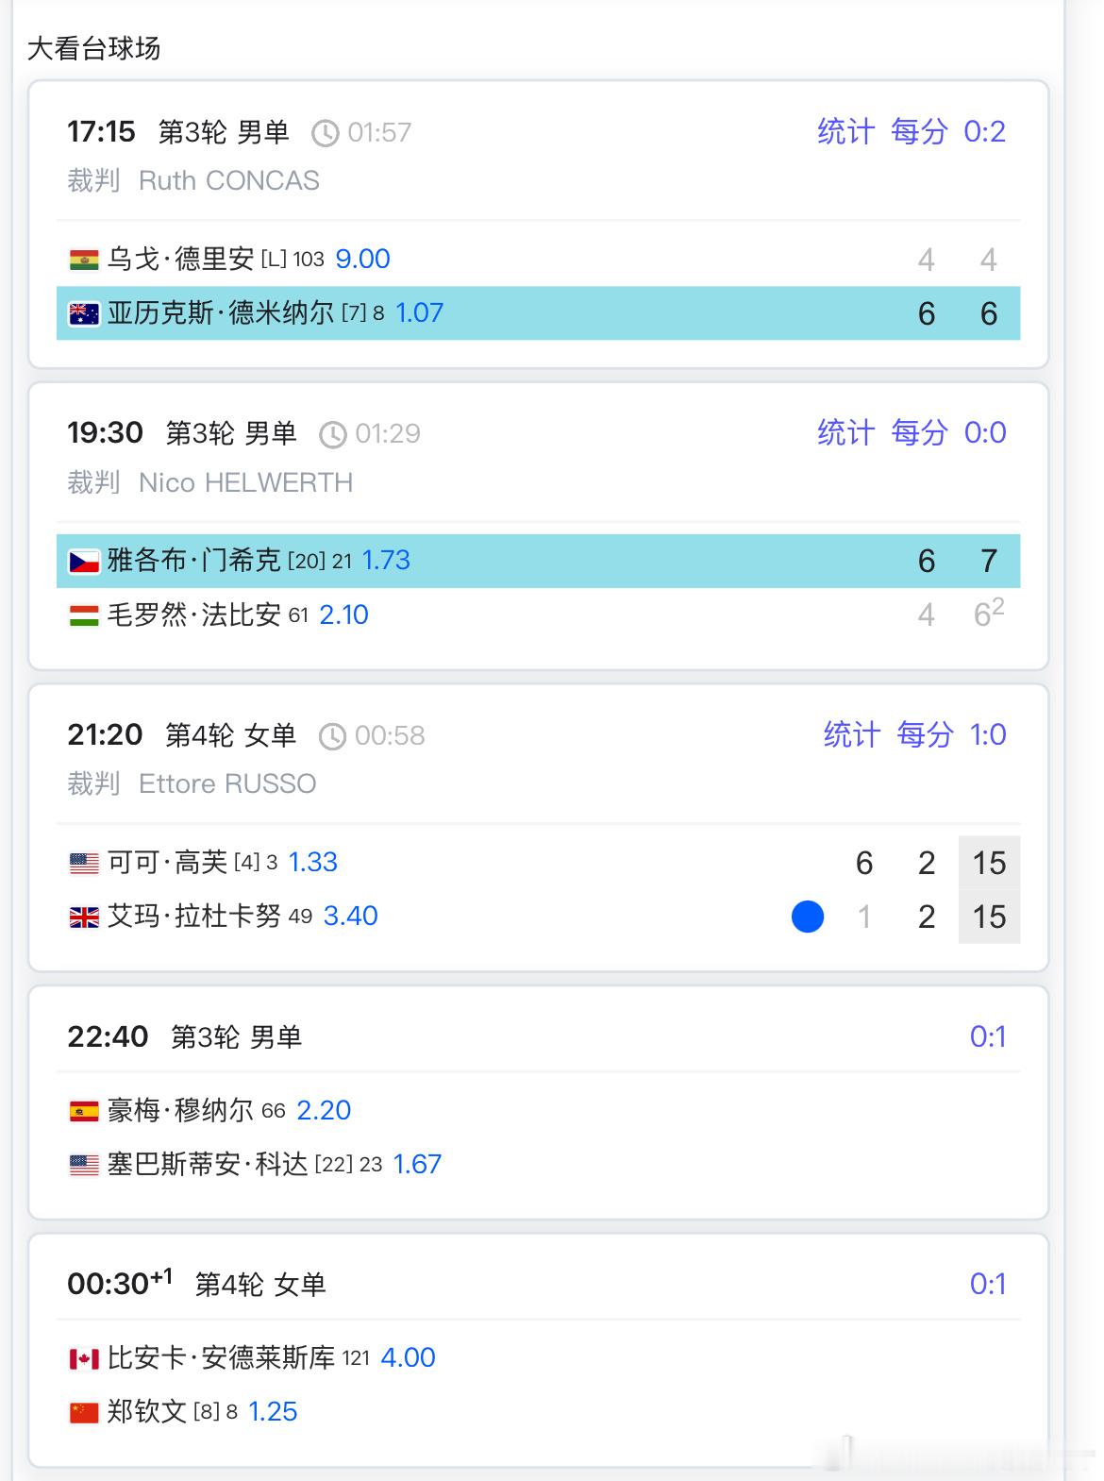This screenshot has height=1481, width=1104.
Task: Click the blue serving dot indicator
Action: (x=808, y=917)
